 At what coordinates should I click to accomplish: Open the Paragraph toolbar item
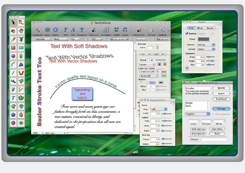(x=82, y=31)
